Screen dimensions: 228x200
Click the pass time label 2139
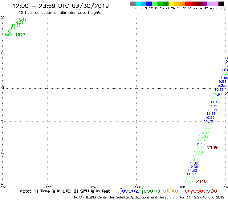pos(213,148)
